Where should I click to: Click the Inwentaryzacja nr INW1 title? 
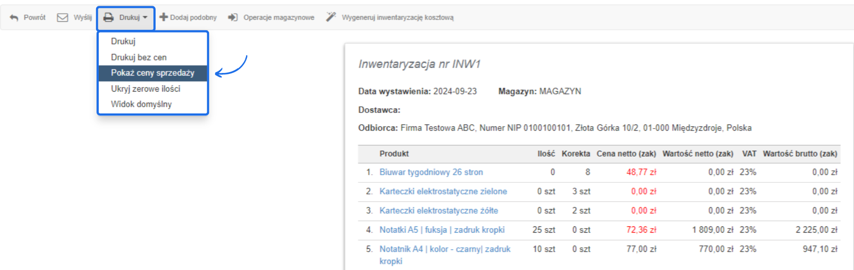(419, 64)
